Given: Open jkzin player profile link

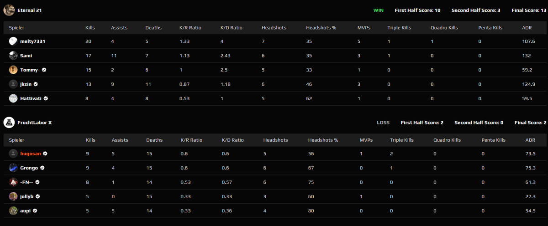Looking at the screenshot, I should click(x=26, y=84).
